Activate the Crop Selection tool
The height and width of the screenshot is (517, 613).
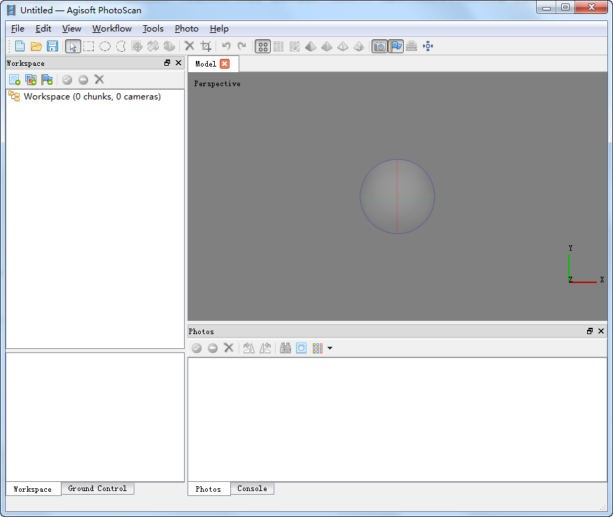pyautogui.click(x=206, y=46)
